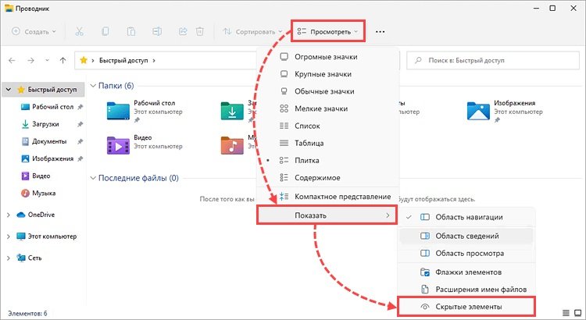Viewport: 586px width, 320px height.
Task: Expand the Этот компьютер tree node
Action: 9,236
